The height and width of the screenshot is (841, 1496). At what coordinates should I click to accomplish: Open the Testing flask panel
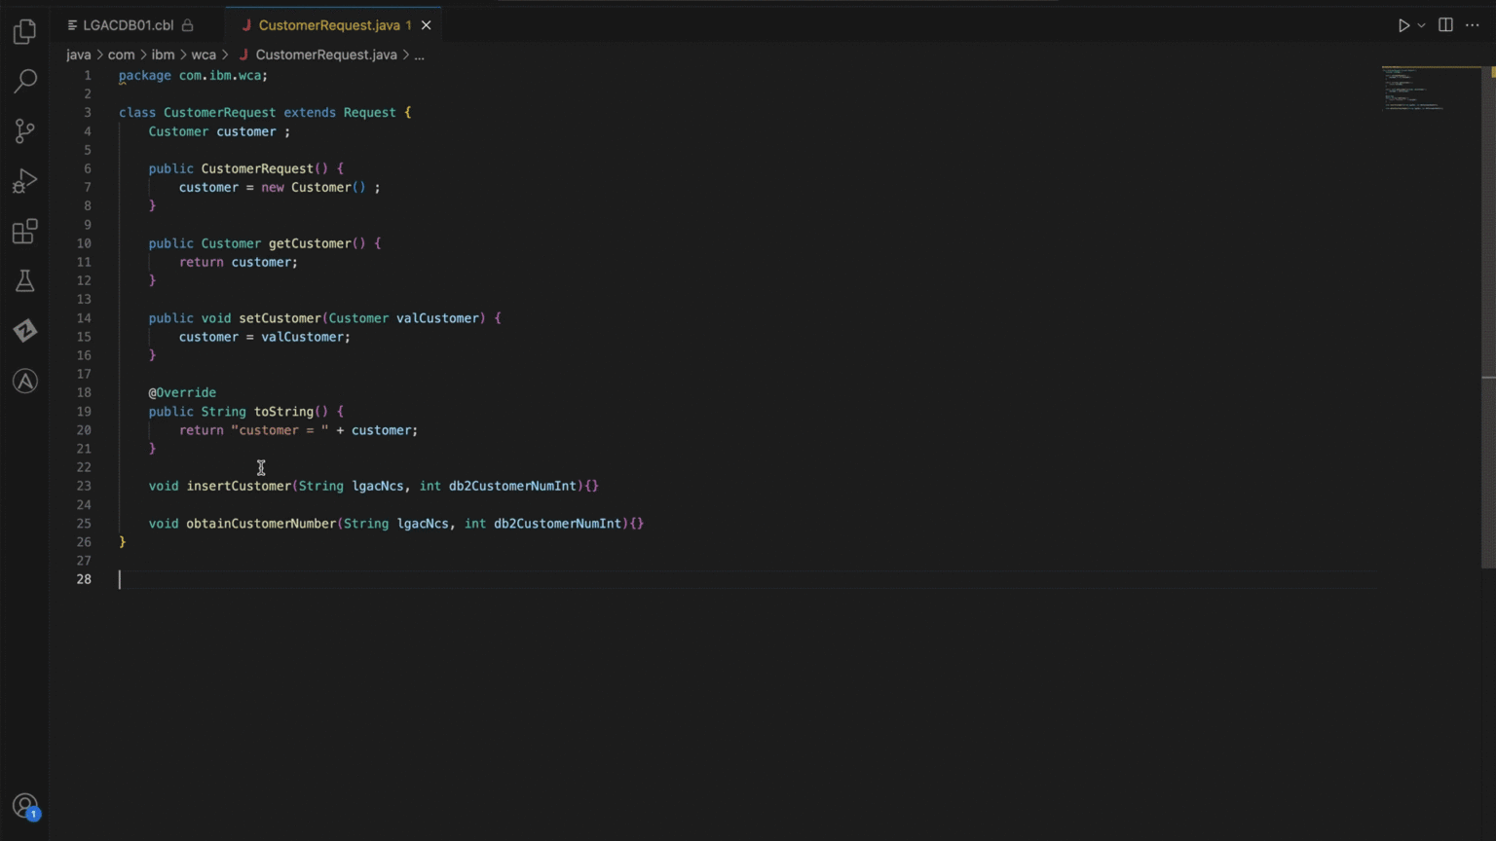tap(24, 280)
